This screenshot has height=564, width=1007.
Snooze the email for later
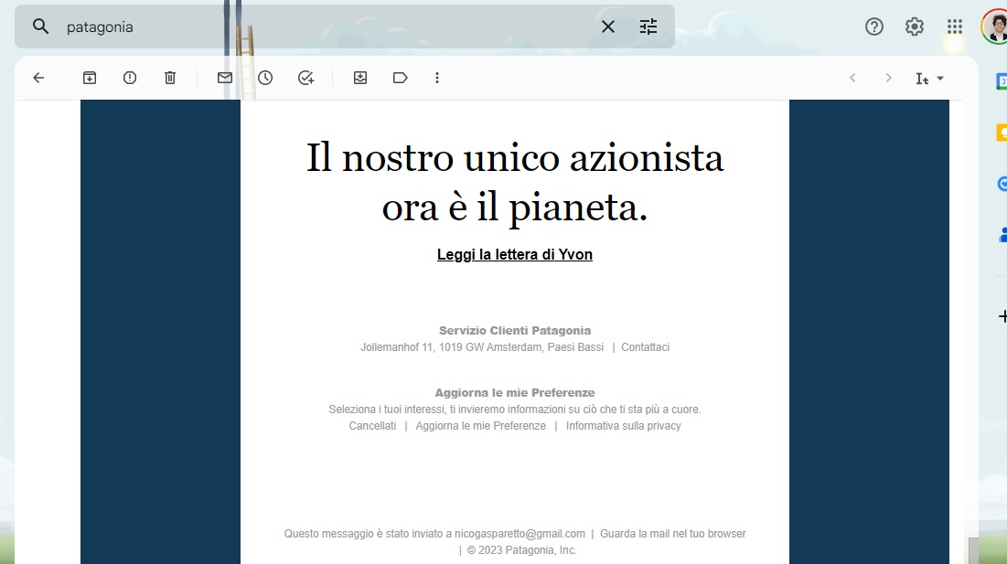point(264,78)
